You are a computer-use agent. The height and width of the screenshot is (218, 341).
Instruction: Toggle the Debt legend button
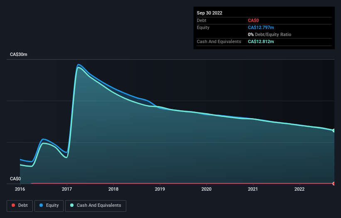pos(20,206)
